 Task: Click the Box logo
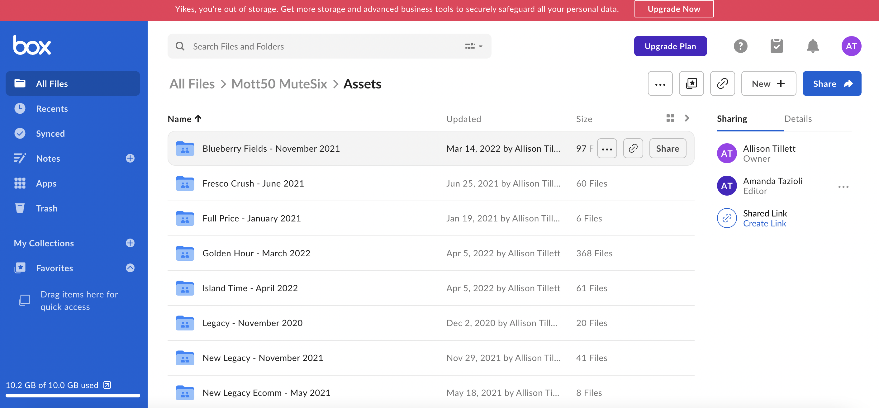[x=32, y=45]
